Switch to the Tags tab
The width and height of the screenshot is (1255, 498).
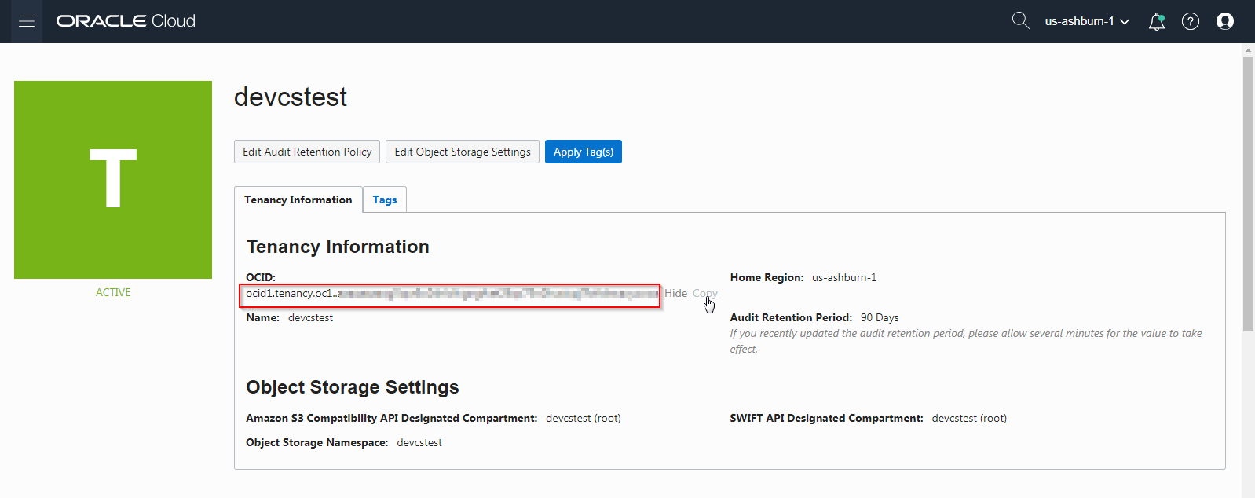[x=385, y=200]
